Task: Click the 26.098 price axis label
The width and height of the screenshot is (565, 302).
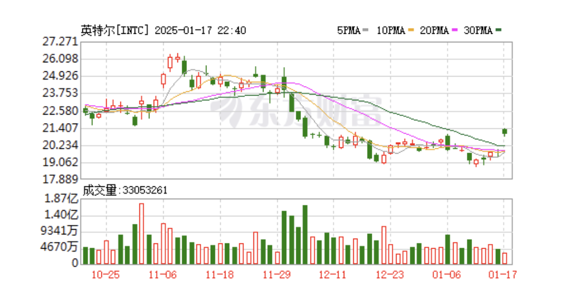Action: [x=60, y=59]
